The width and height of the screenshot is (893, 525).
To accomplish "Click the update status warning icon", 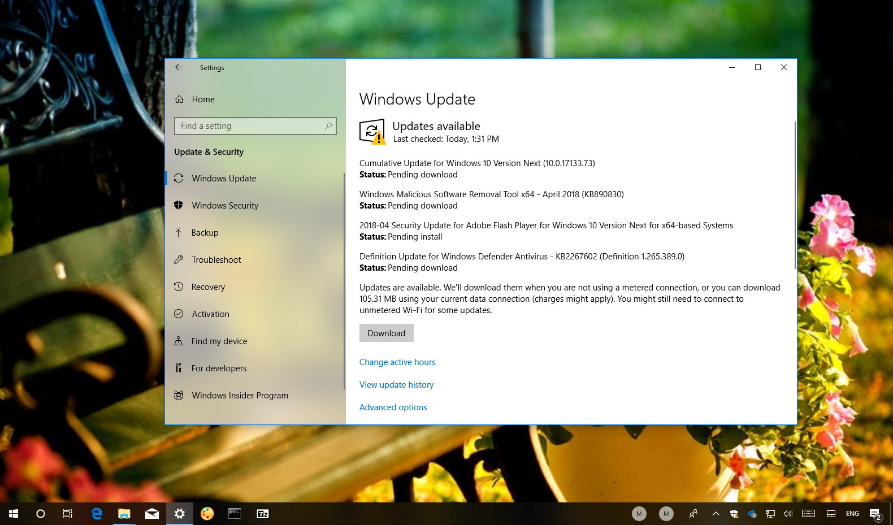I will pyautogui.click(x=372, y=132).
